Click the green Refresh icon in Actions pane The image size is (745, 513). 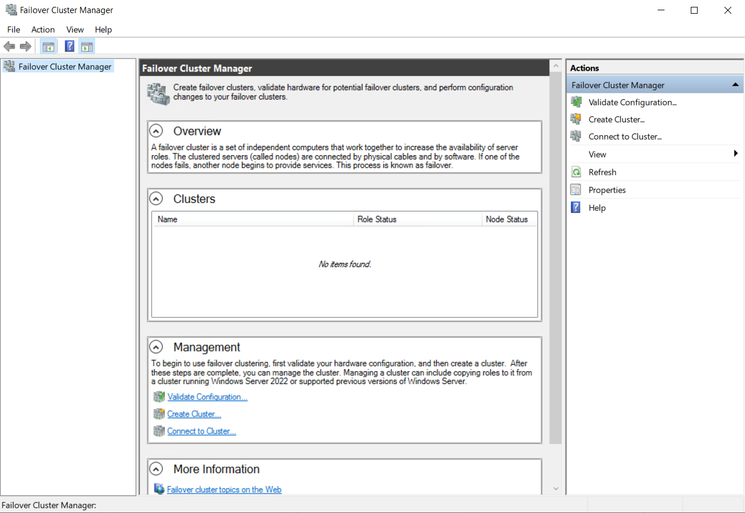[x=577, y=172]
